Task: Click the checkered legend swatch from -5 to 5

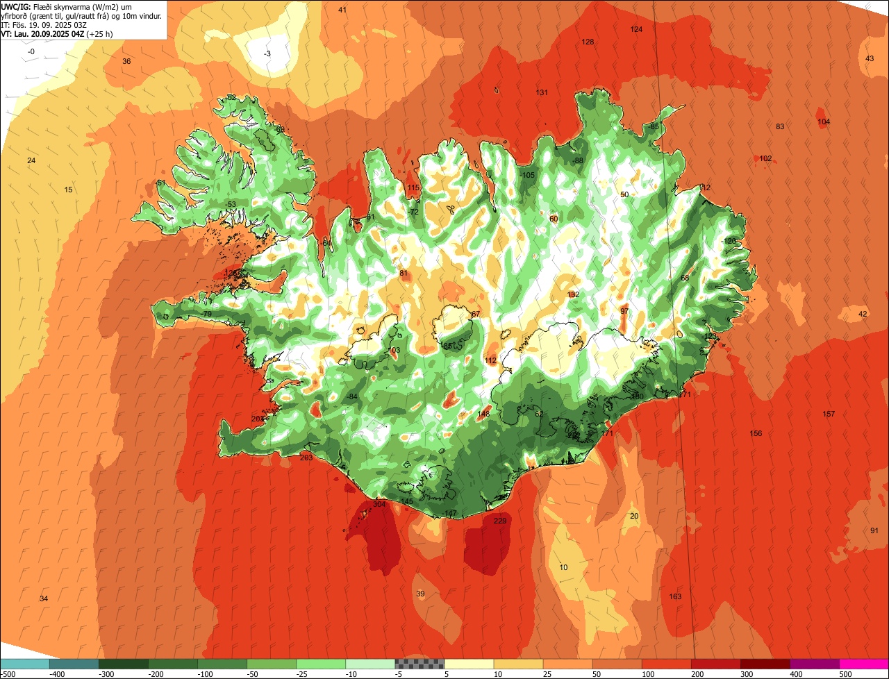Action: (419, 664)
